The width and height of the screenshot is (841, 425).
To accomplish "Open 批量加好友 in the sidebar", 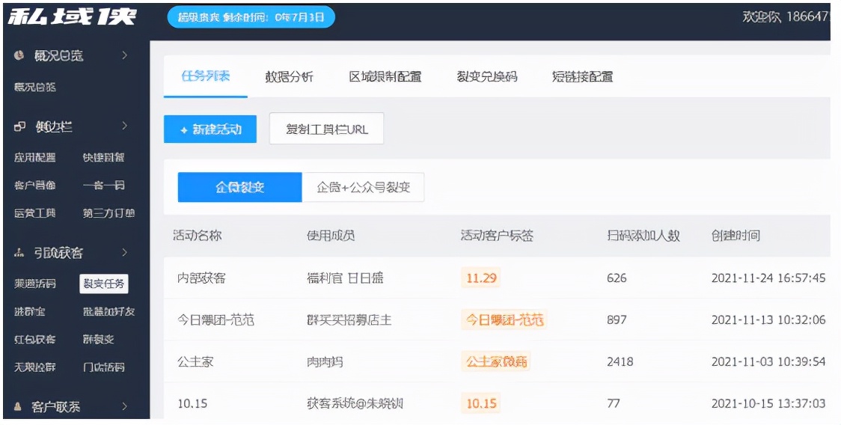I will coord(108,311).
